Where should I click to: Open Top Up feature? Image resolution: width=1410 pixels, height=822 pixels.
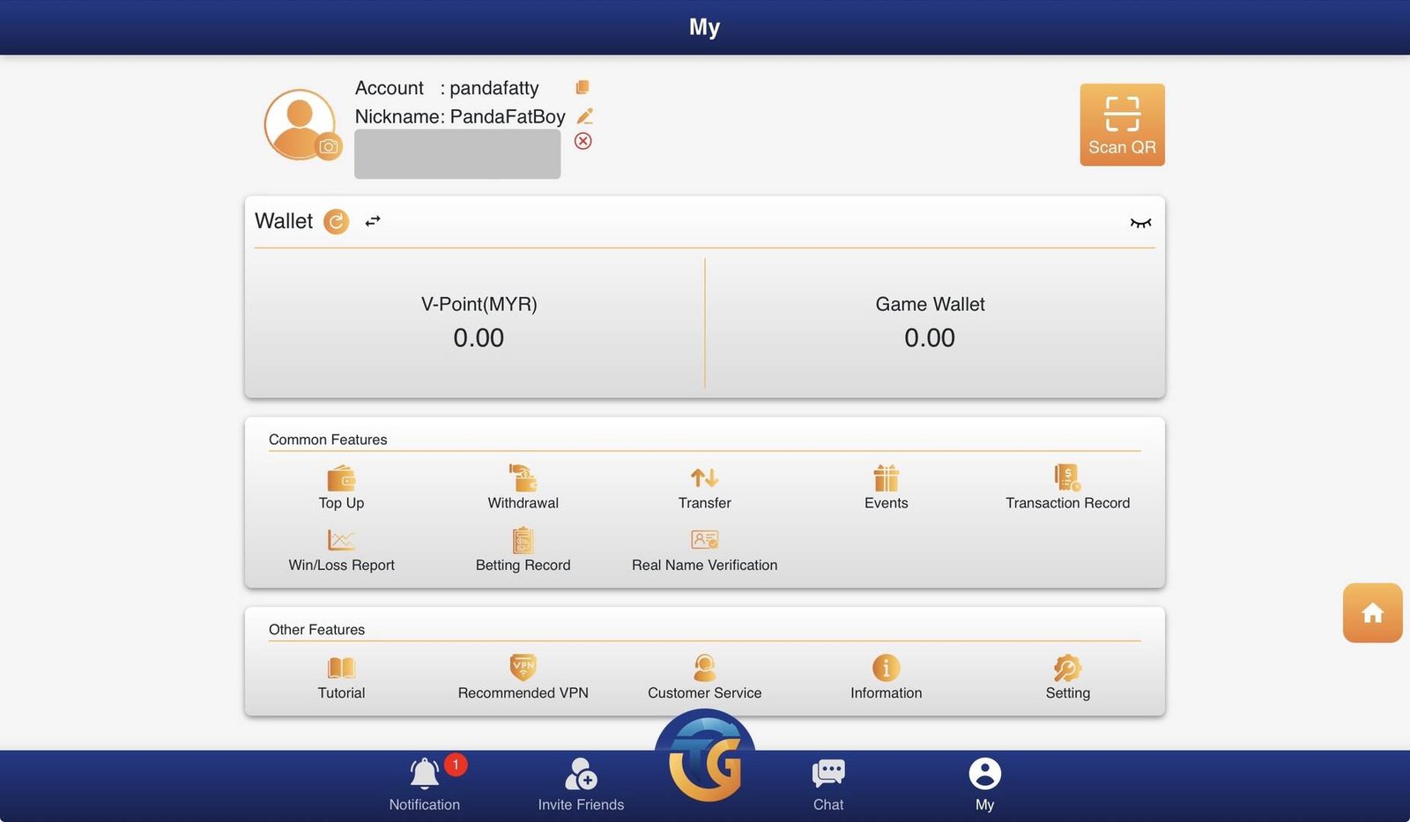341,487
